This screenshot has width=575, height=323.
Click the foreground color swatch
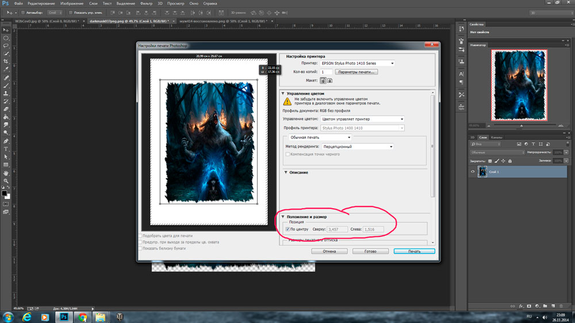[4, 193]
